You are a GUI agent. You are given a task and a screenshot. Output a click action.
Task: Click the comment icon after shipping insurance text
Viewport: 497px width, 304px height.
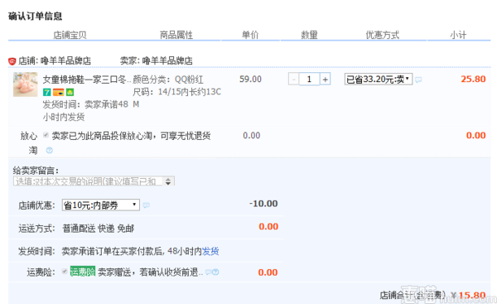[x=209, y=272]
